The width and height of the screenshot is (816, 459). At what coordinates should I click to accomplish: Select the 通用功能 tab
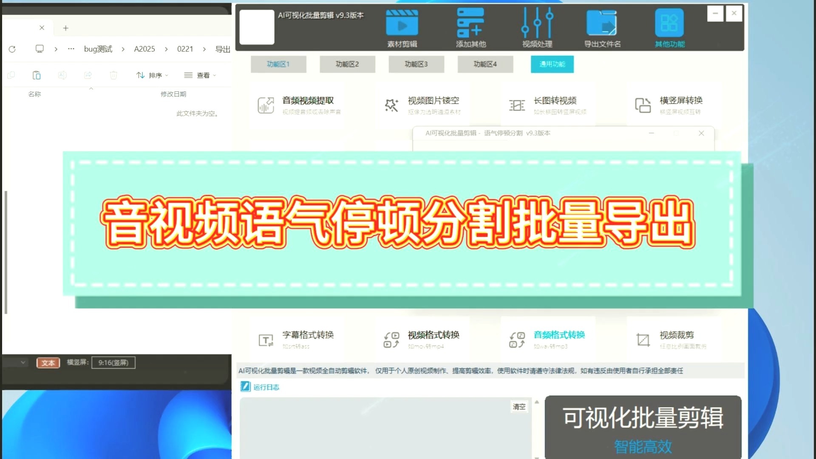tap(552, 64)
